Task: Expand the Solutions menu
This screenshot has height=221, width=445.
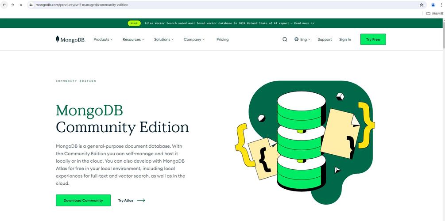Action: pyautogui.click(x=164, y=39)
